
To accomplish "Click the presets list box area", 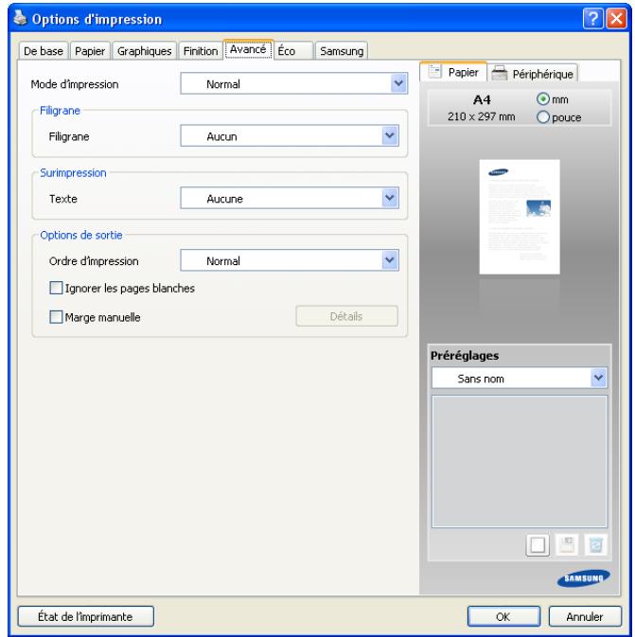I will (520, 461).
